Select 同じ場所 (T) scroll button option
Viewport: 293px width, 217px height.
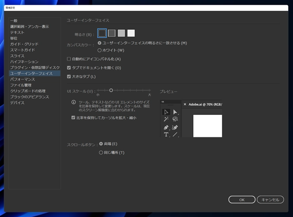112,152
